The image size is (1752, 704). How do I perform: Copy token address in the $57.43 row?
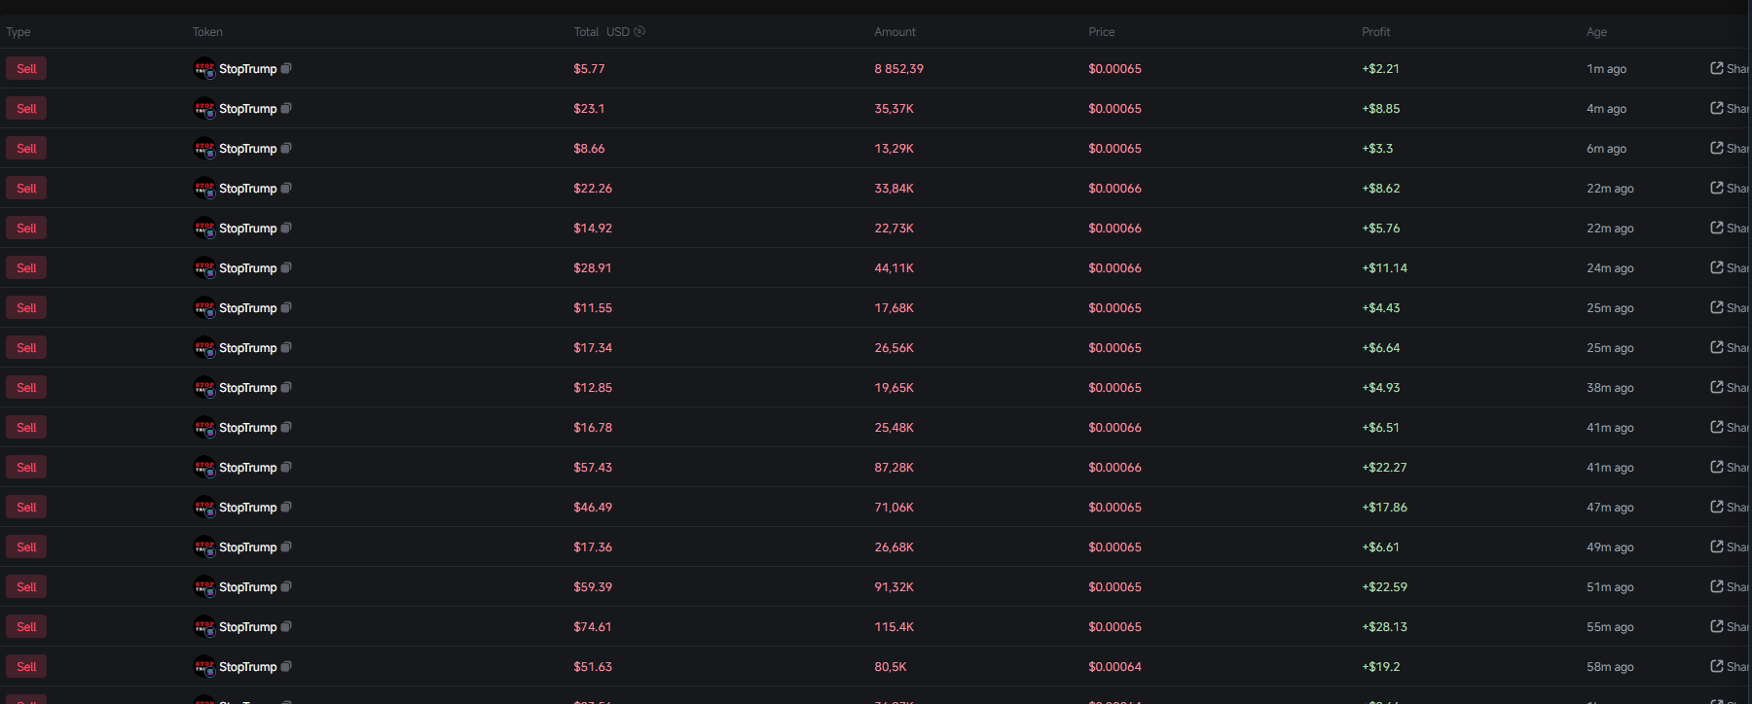click(x=286, y=467)
